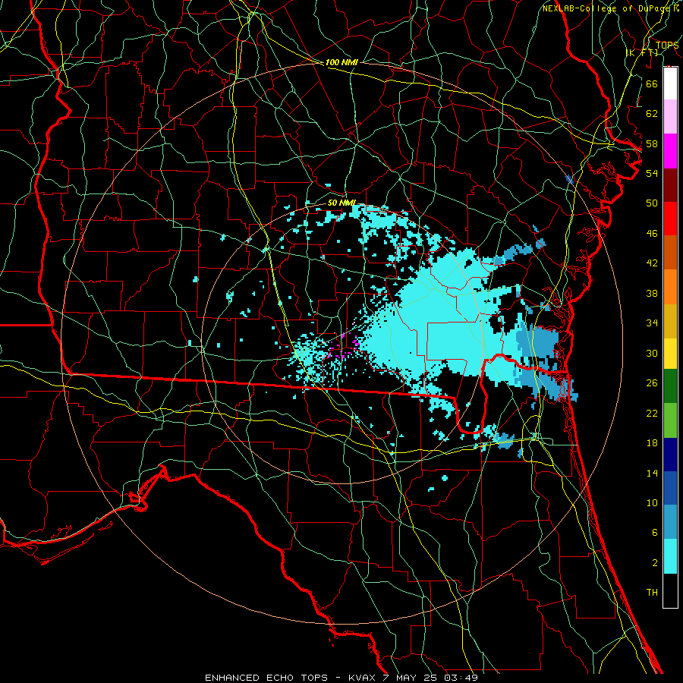Select the dark green legend swatch

click(670, 386)
